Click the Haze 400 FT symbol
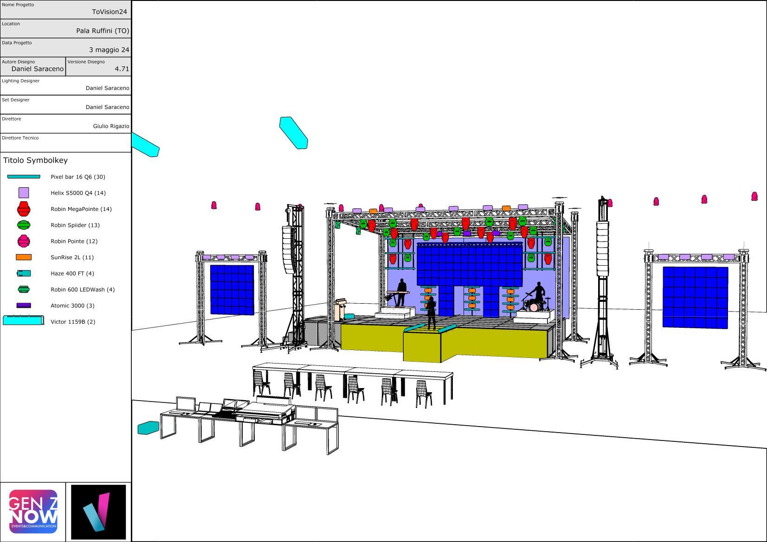Viewport: 767px width, 542px height. 24,274
